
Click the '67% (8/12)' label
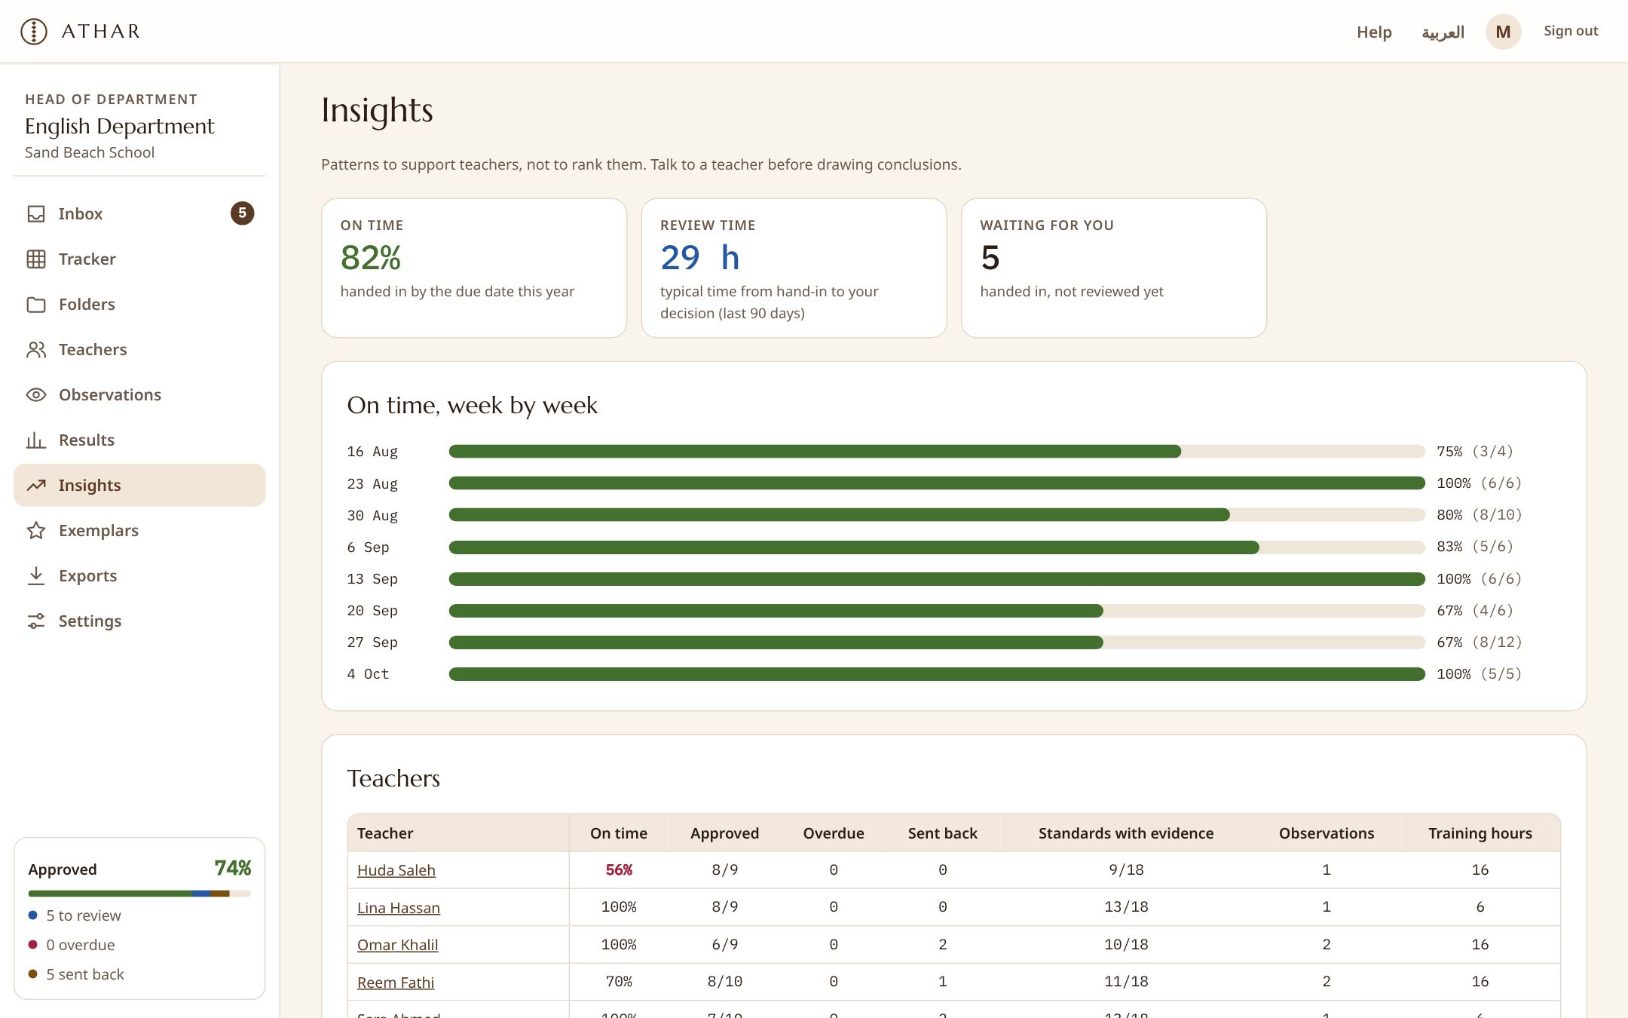tap(1479, 642)
